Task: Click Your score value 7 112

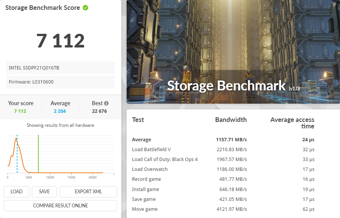Action: point(20,111)
